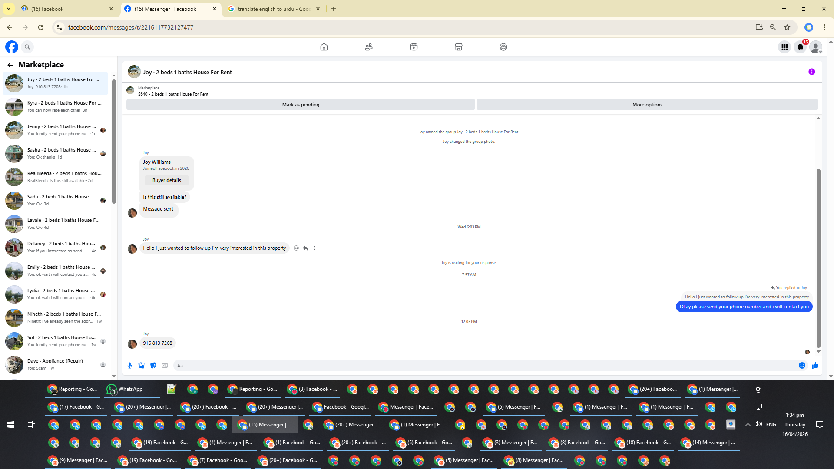Screen dimensions: 834x469
Task: Click Joy chat header title
Action: pos(188,73)
